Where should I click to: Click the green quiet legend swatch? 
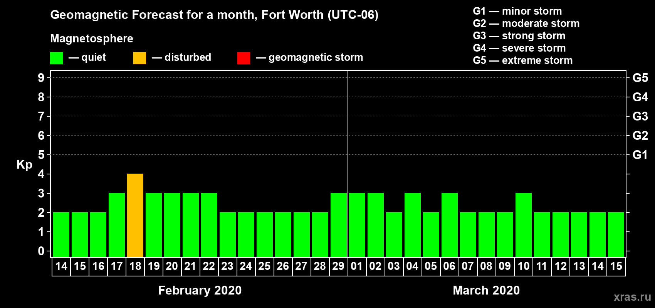pos(56,58)
